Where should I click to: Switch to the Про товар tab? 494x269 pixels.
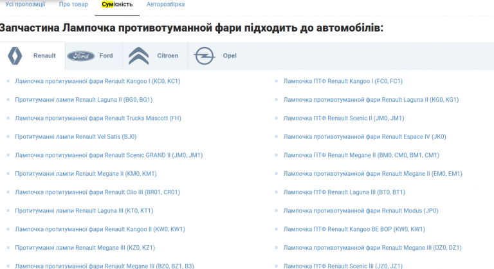point(73,5)
